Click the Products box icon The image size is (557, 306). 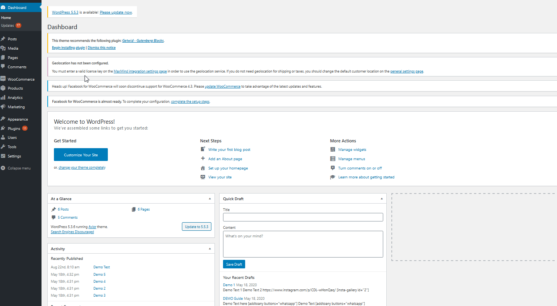3,88
